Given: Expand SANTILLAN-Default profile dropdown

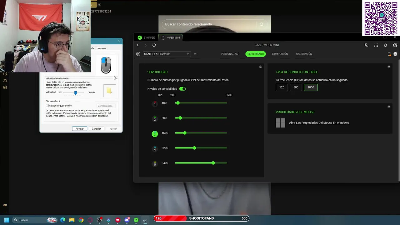Looking at the screenshot, I should pos(167,54).
